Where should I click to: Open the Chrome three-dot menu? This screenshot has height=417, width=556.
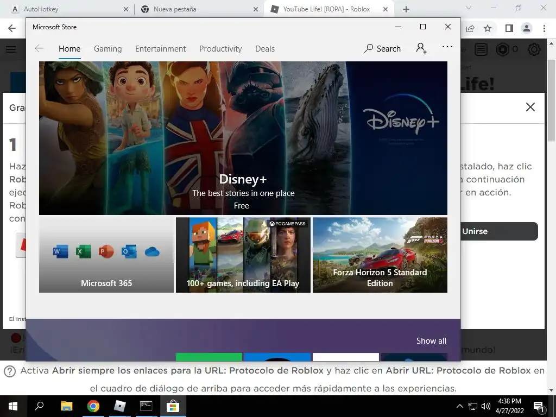544,28
